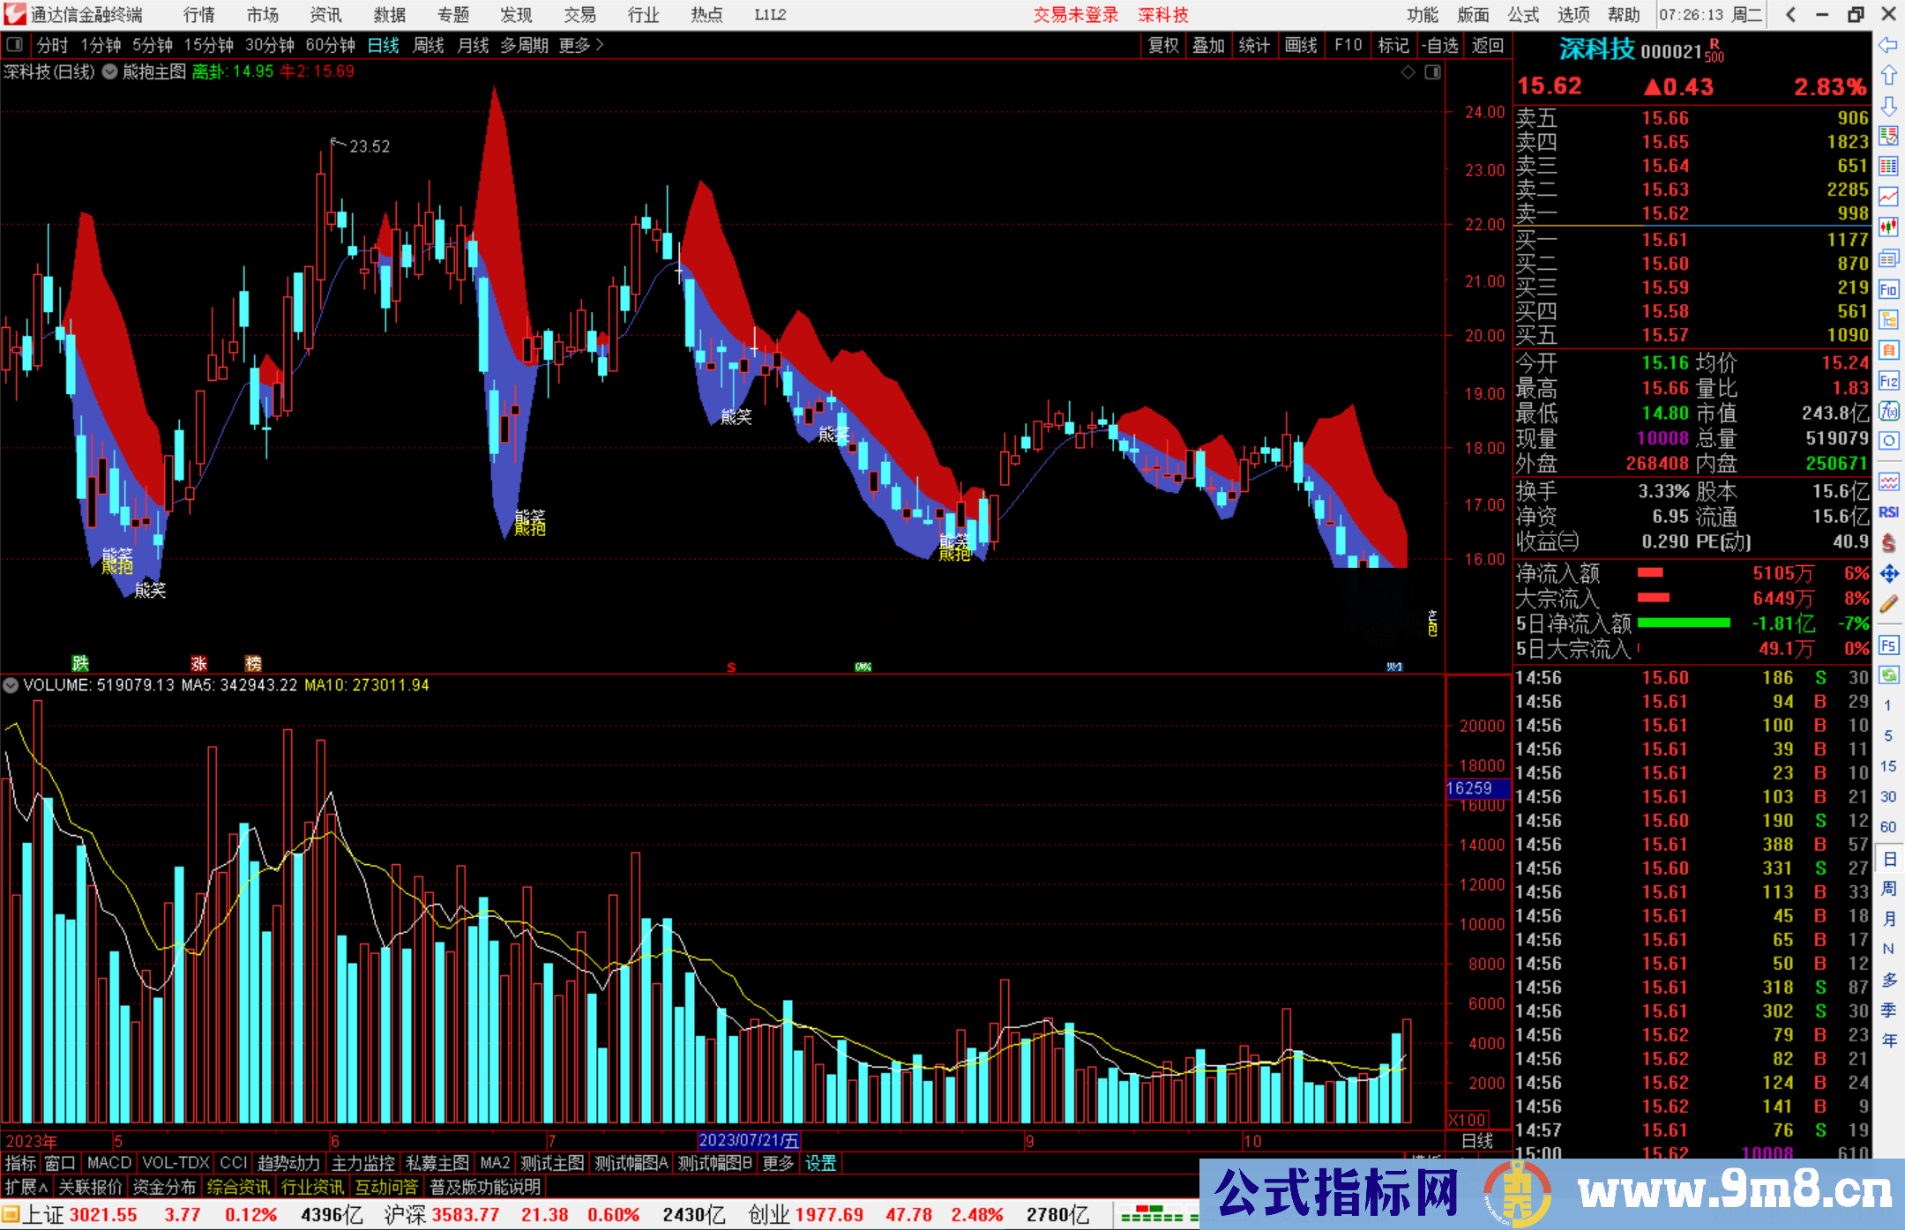Viewport: 1905px width, 1230px height.
Task: Select the 60分钟 period
Action: (x=331, y=45)
